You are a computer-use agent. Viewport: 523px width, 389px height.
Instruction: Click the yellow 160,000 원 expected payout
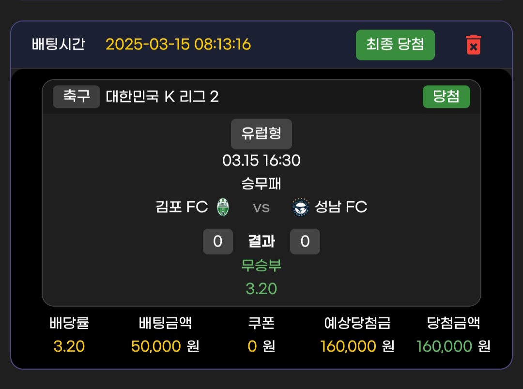tap(357, 346)
